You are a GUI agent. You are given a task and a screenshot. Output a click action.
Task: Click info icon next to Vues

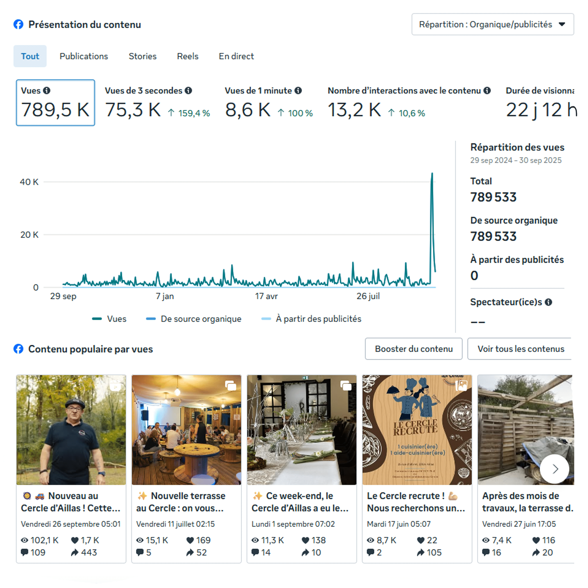coord(47,90)
